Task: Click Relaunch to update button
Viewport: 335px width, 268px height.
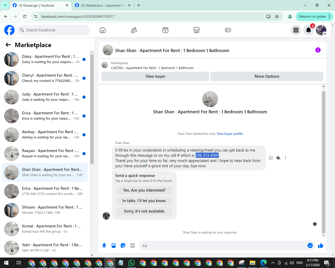Action: tap(312, 16)
